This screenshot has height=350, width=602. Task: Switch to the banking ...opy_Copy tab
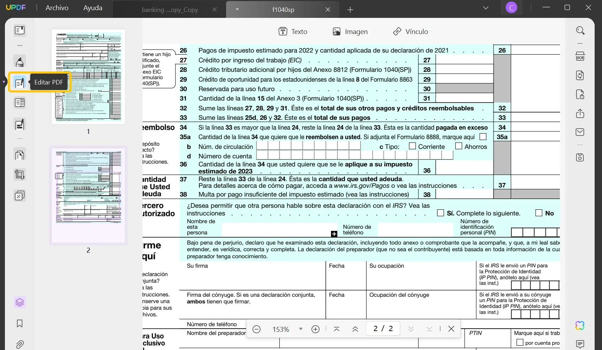click(x=170, y=10)
